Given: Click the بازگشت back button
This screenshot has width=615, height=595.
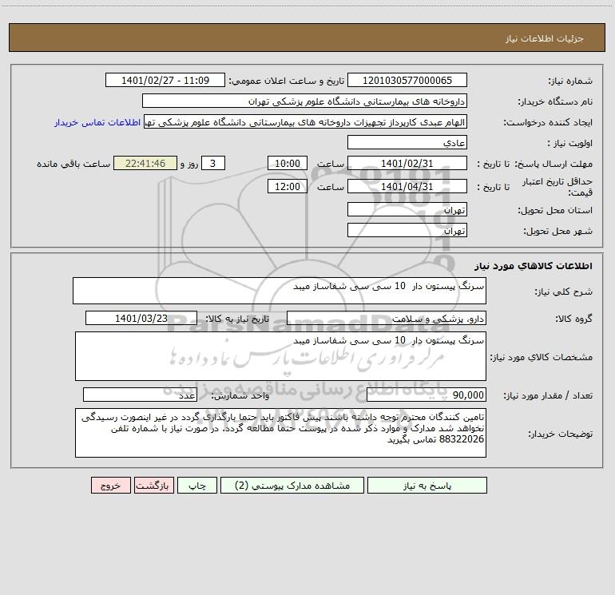Looking at the screenshot, I should [153, 486].
